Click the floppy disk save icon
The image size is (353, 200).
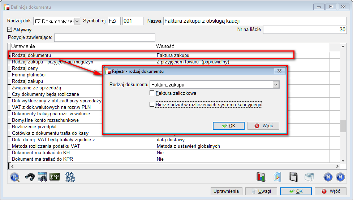[x=293, y=177]
